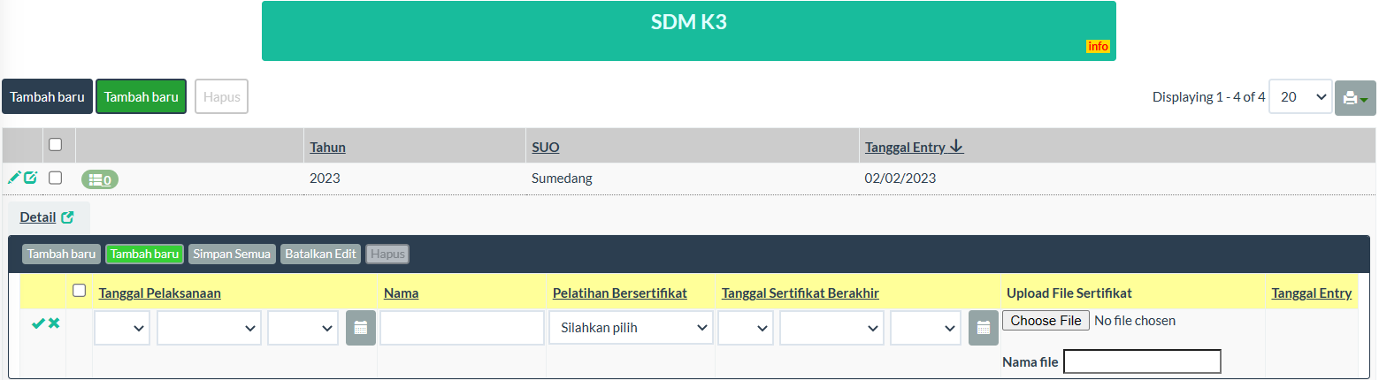Select all rows via main header checkbox

click(x=55, y=145)
